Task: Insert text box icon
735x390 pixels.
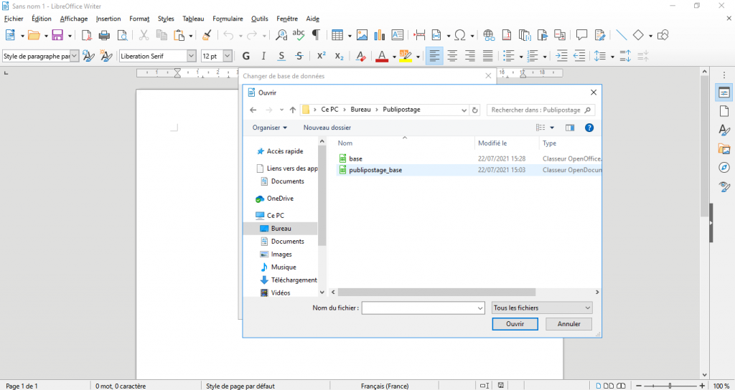Action: click(x=398, y=35)
